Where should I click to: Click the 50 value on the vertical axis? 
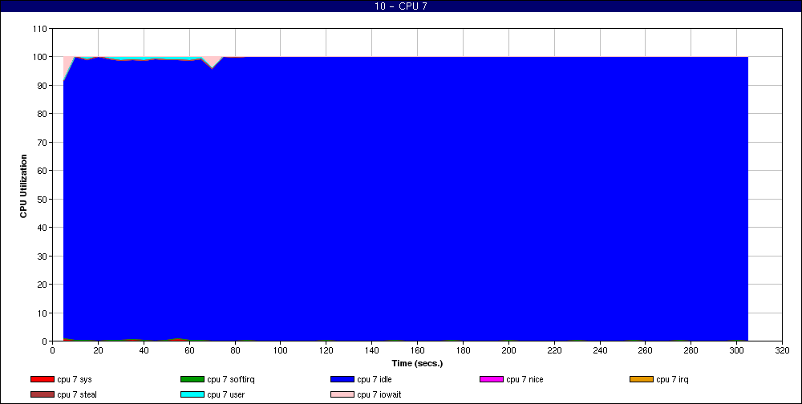pos(43,199)
